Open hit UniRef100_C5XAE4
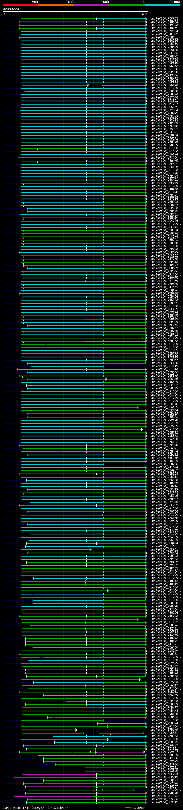The width and height of the screenshot is (183, 810). tap(164, 31)
